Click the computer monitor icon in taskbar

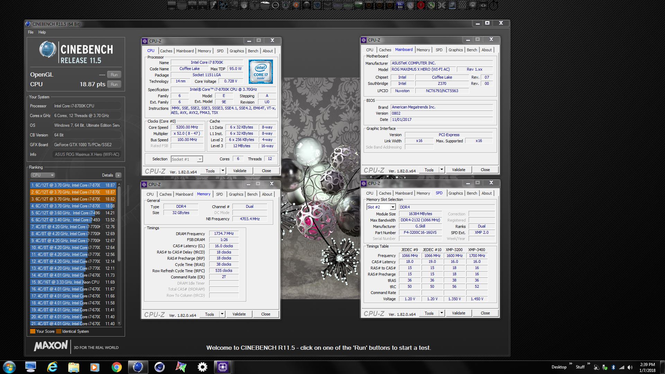[x=30, y=367]
